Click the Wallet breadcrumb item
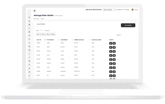 coord(42,19)
